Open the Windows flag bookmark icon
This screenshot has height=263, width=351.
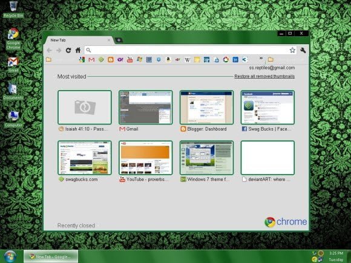coord(139,59)
